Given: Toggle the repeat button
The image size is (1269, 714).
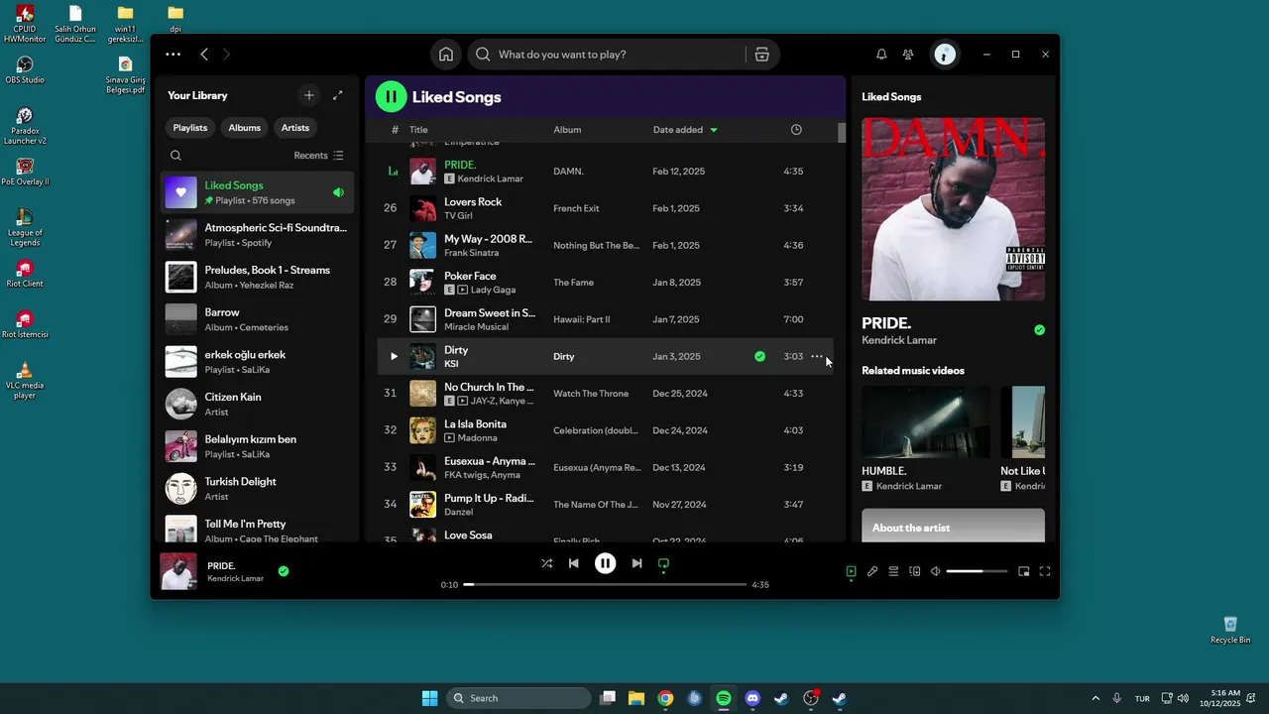Looking at the screenshot, I should pos(663,563).
